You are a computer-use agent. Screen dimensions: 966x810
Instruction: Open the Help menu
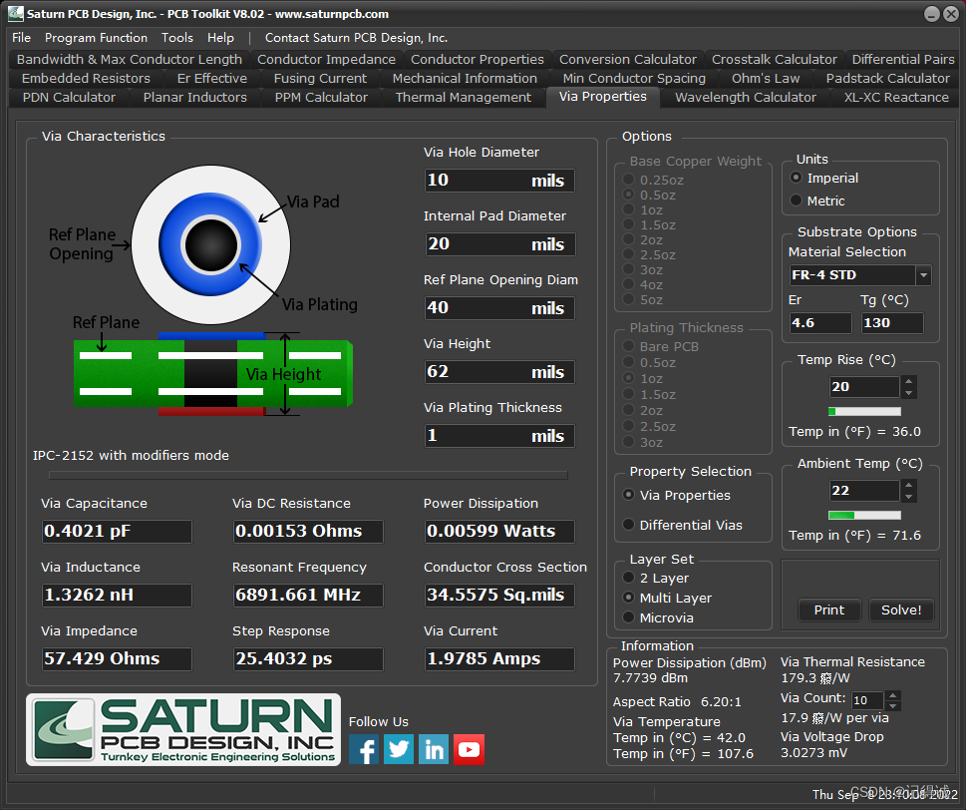(x=220, y=38)
